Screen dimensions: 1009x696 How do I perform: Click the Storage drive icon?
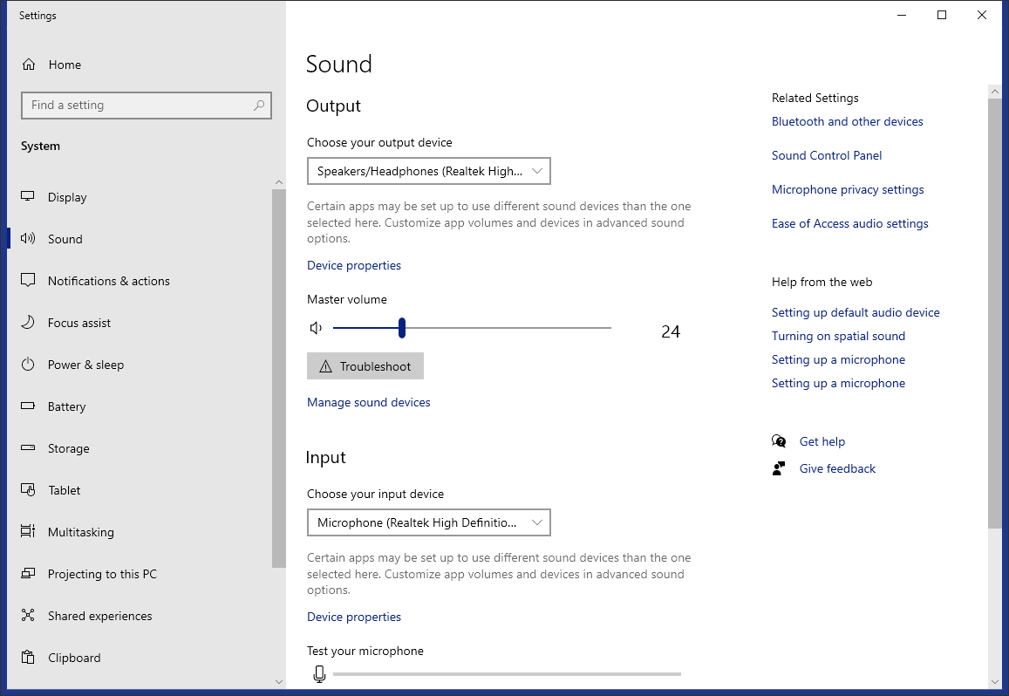click(28, 447)
